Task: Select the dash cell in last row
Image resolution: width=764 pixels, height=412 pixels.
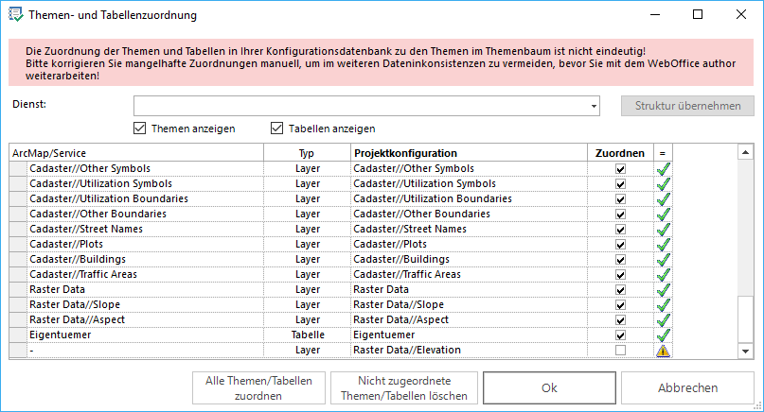Action: tap(145, 350)
